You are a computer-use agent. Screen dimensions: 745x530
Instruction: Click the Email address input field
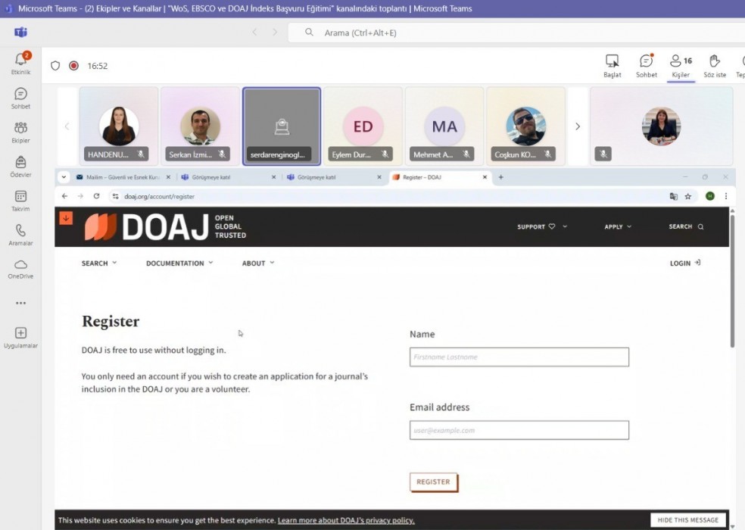tap(519, 430)
